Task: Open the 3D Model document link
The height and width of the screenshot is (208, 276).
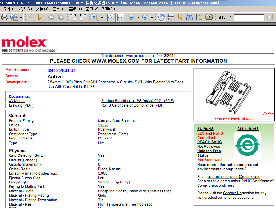Action: pyautogui.click(x=17, y=101)
